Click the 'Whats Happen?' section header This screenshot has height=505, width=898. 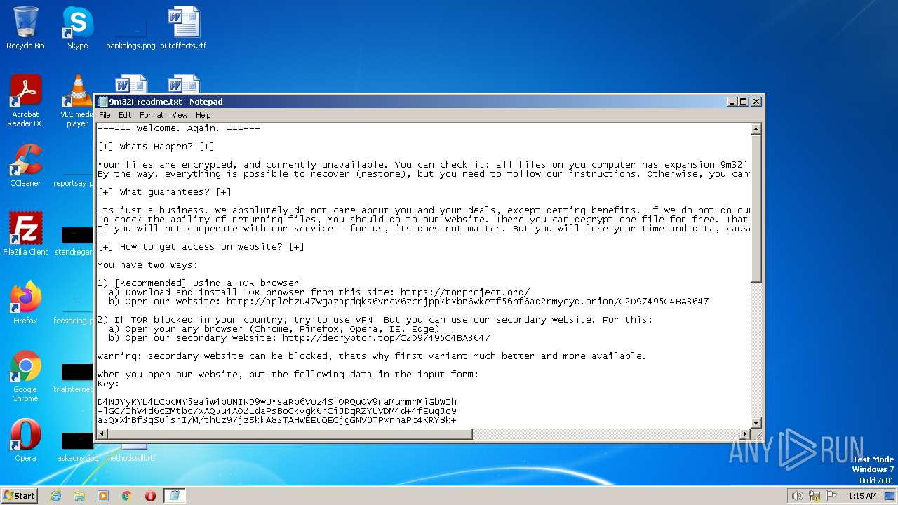point(156,147)
